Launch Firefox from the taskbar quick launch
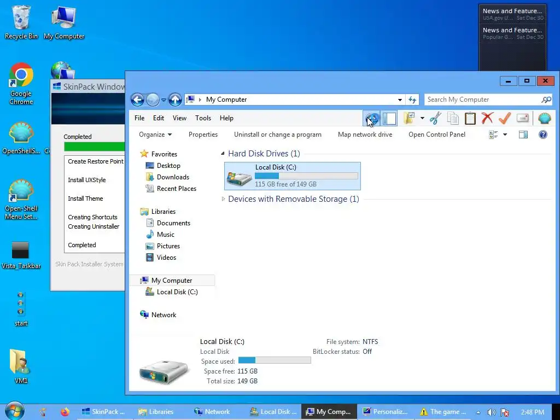 65,412
